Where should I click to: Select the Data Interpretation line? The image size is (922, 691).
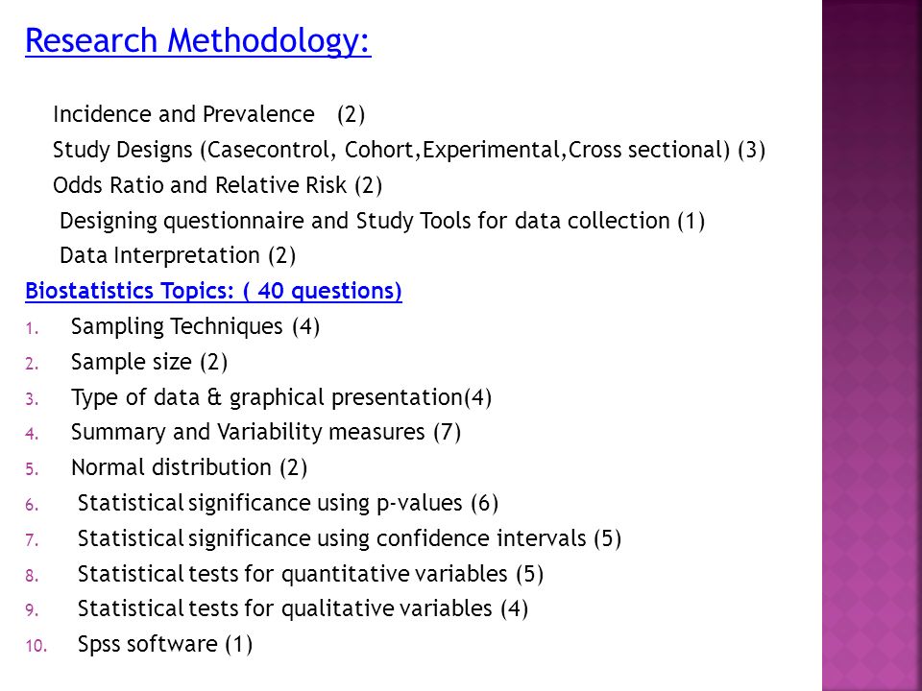pyautogui.click(x=178, y=255)
